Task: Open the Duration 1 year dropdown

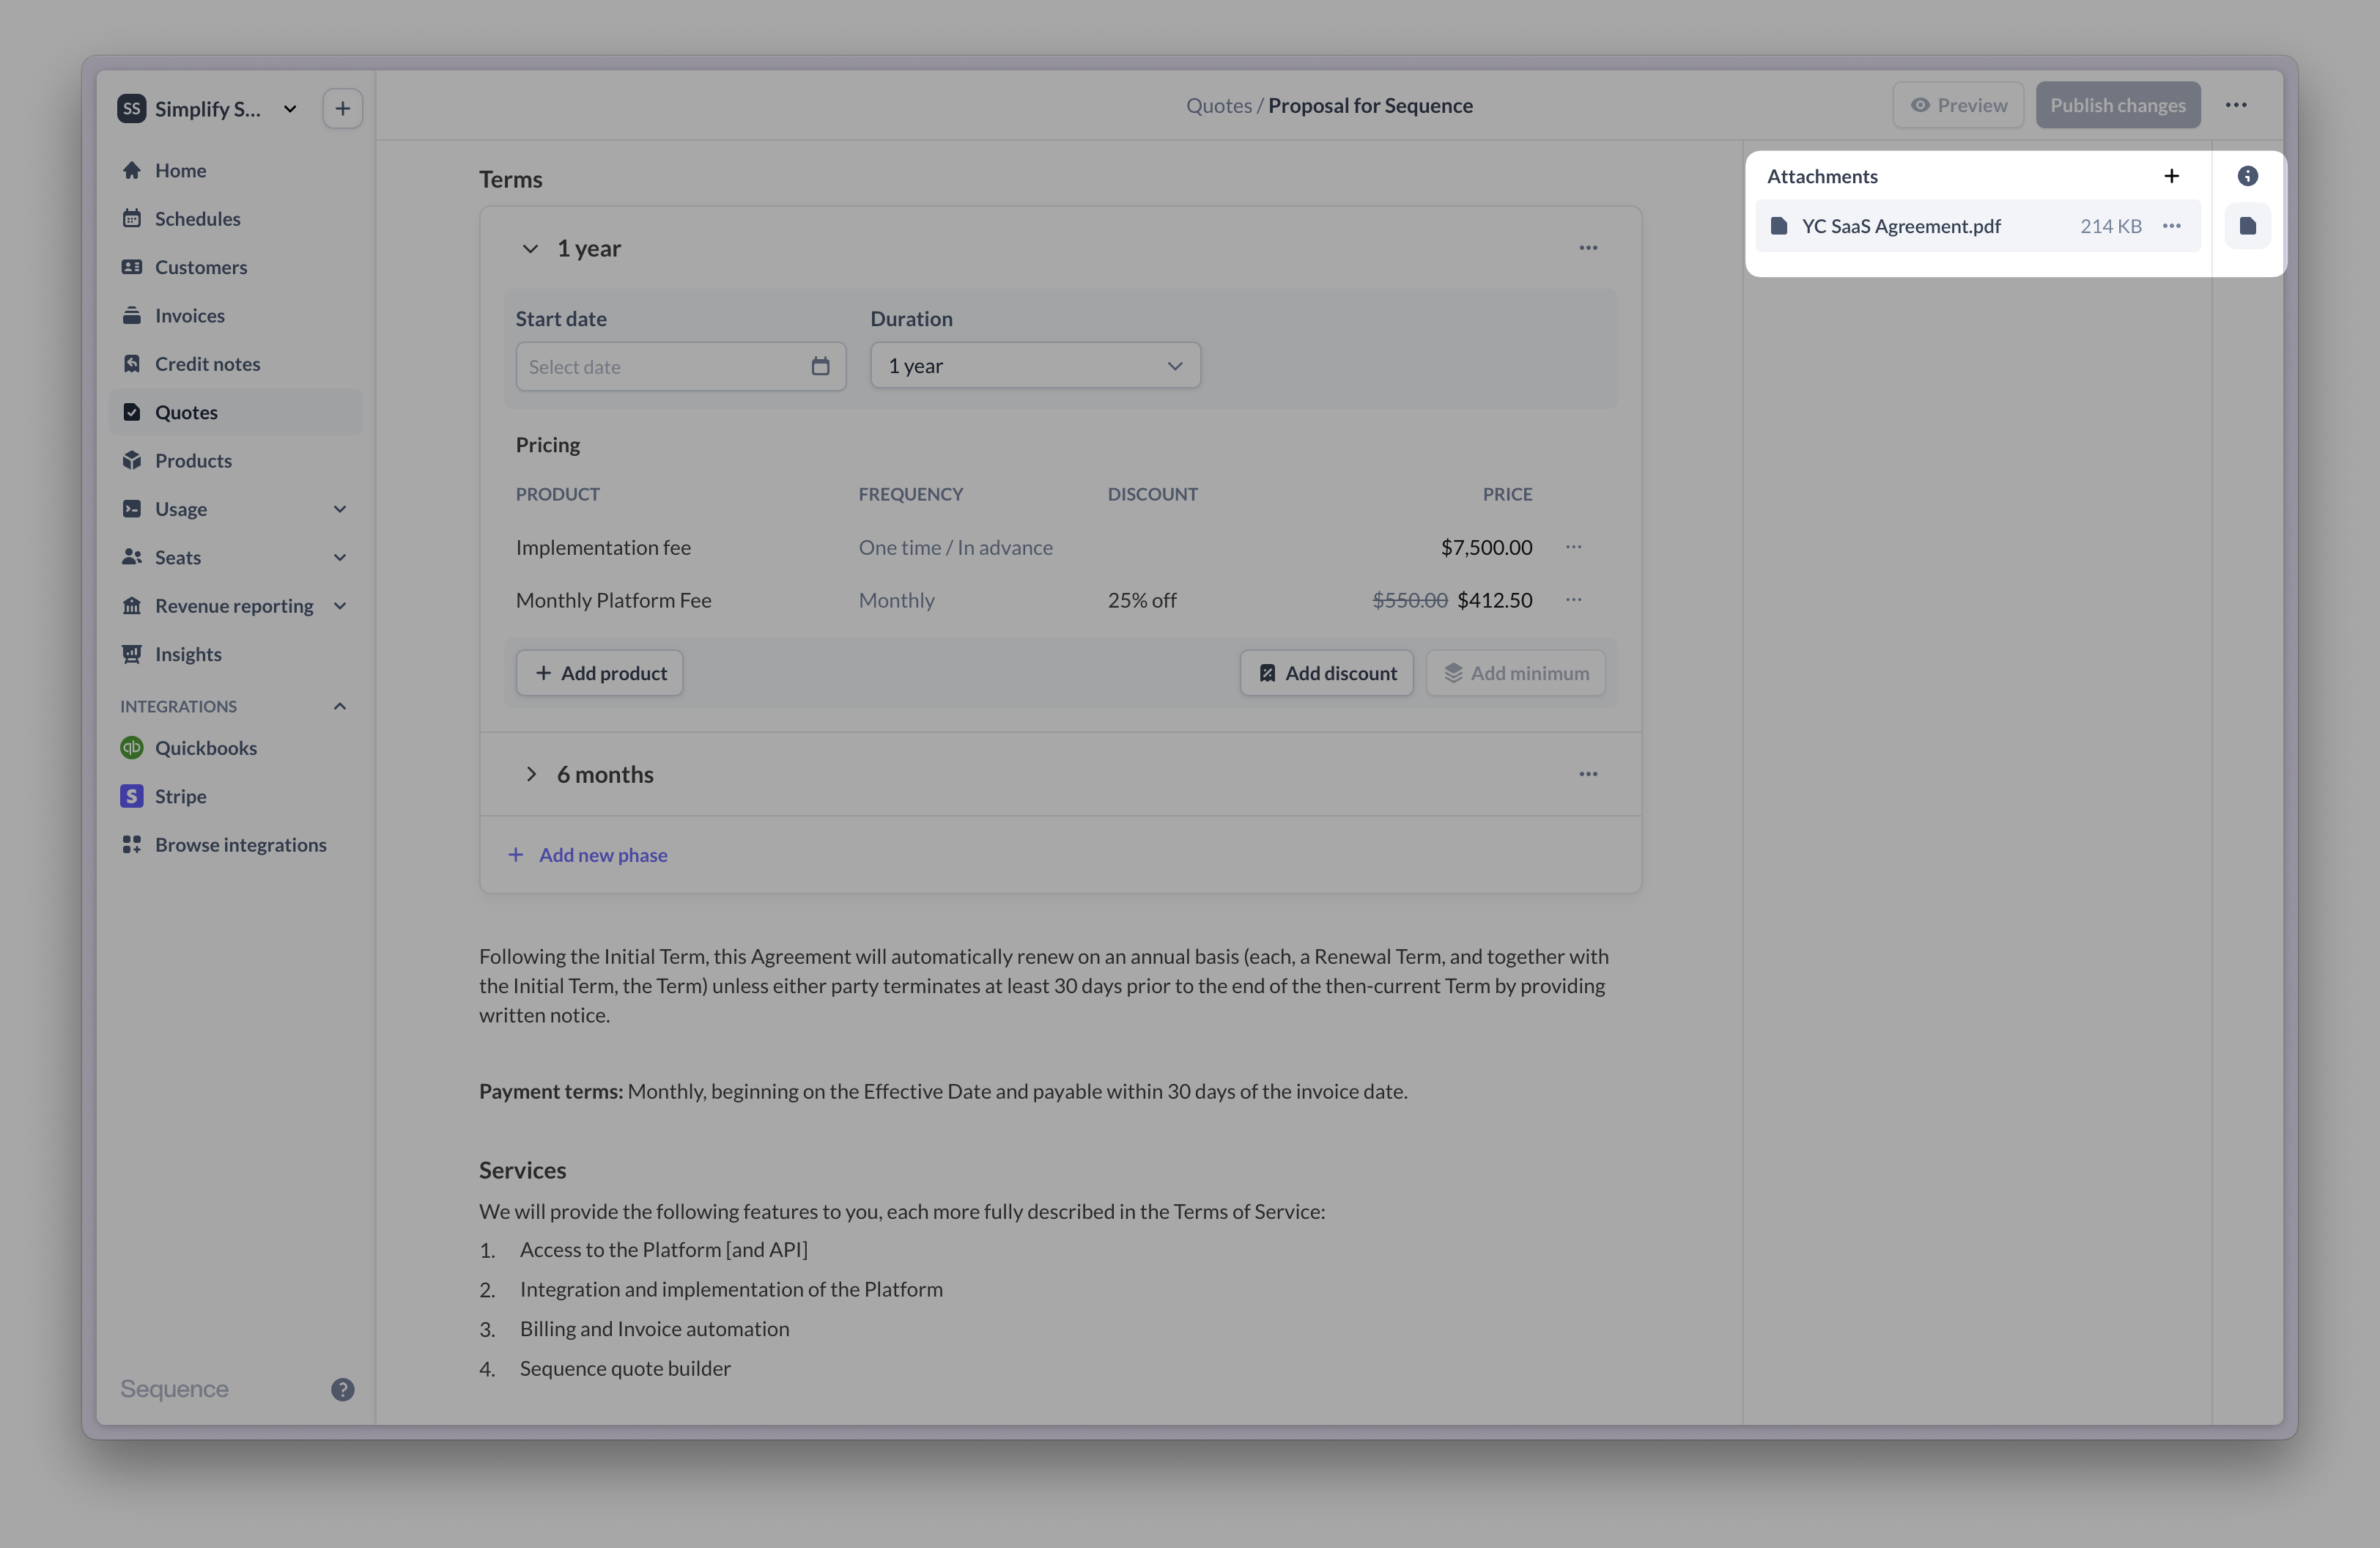Action: (1035, 366)
